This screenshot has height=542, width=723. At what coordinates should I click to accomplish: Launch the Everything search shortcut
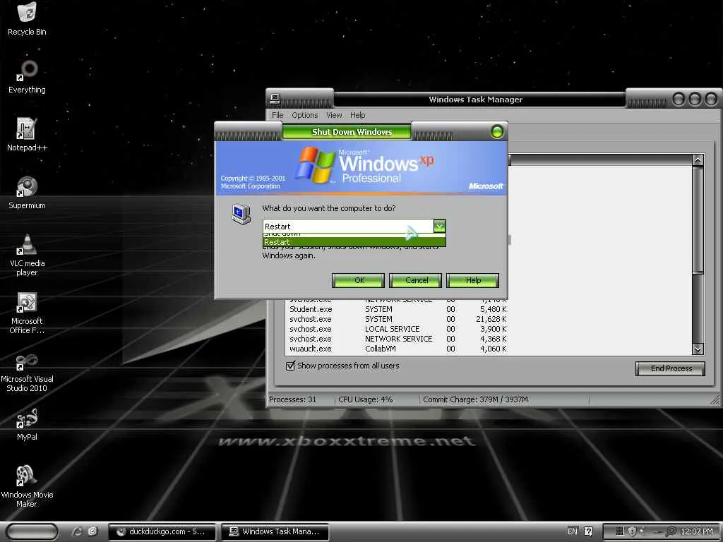[x=27, y=76]
